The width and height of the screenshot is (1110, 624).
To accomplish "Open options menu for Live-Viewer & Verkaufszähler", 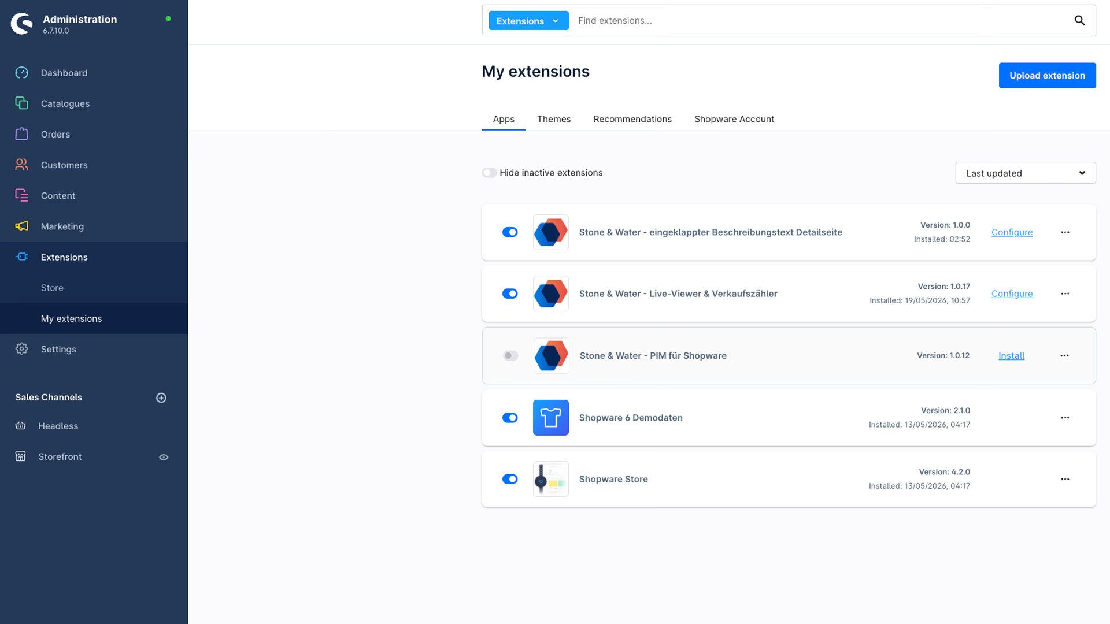I will tap(1065, 294).
